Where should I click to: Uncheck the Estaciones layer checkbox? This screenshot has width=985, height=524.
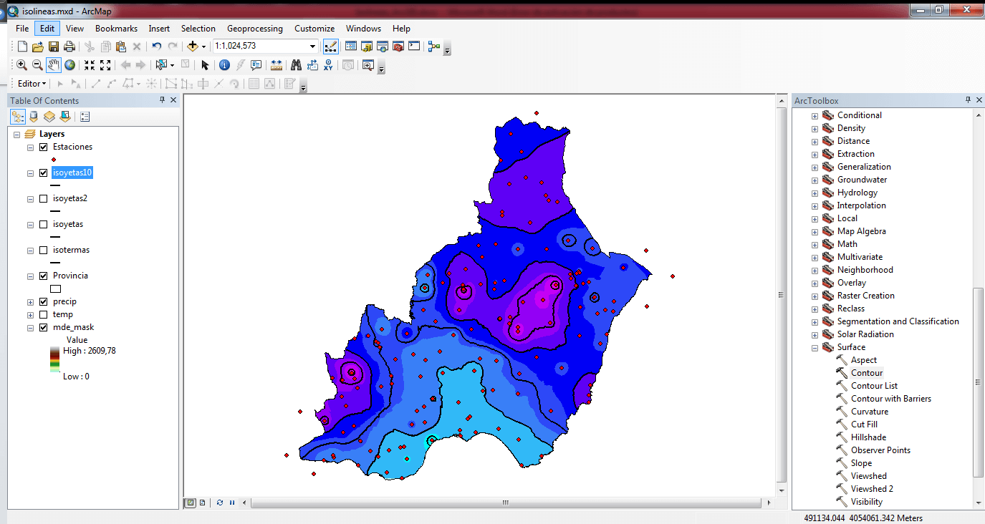pos(44,147)
